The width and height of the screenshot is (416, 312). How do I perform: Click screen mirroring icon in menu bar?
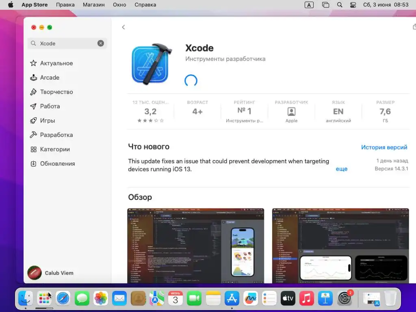[325, 5]
